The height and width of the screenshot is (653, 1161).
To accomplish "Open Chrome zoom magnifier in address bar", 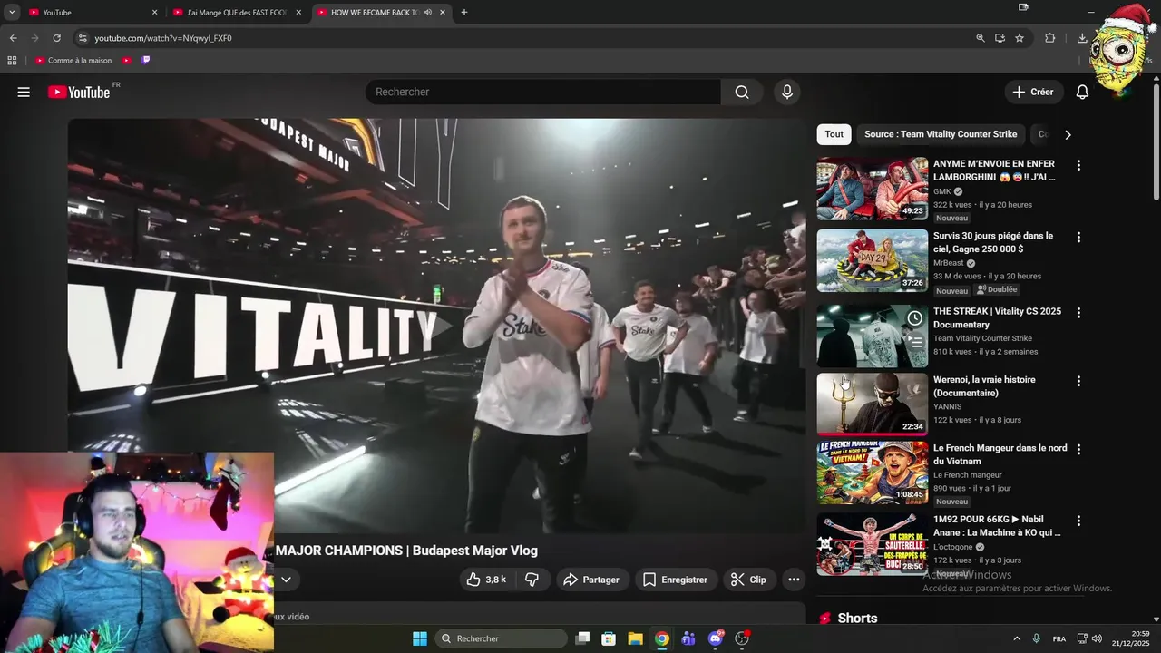I will tap(980, 38).
